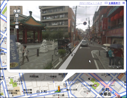Close the street view popup

[x=124, y=3]
